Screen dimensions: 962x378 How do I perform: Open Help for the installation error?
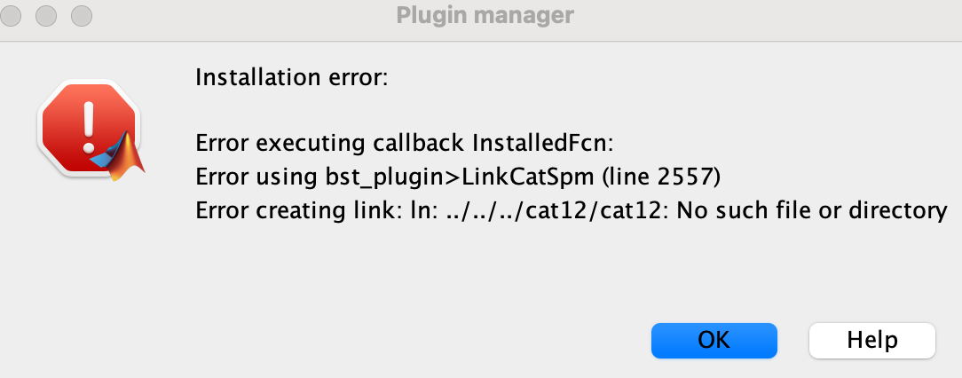tap(871, 341)
